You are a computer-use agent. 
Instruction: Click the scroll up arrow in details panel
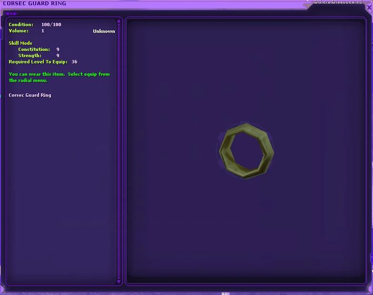119,21
